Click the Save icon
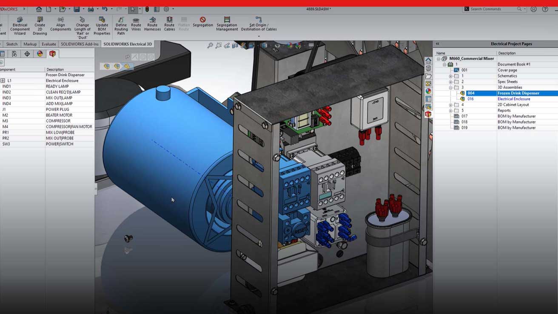The width and height of the screenshot is (558, 314). (76, 9)
